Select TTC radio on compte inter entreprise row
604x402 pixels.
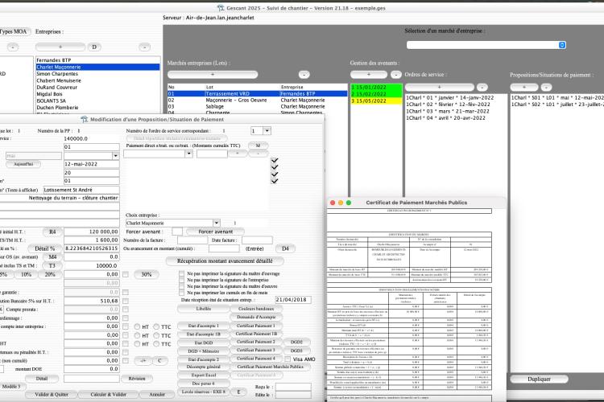click(x=156, y=326)
